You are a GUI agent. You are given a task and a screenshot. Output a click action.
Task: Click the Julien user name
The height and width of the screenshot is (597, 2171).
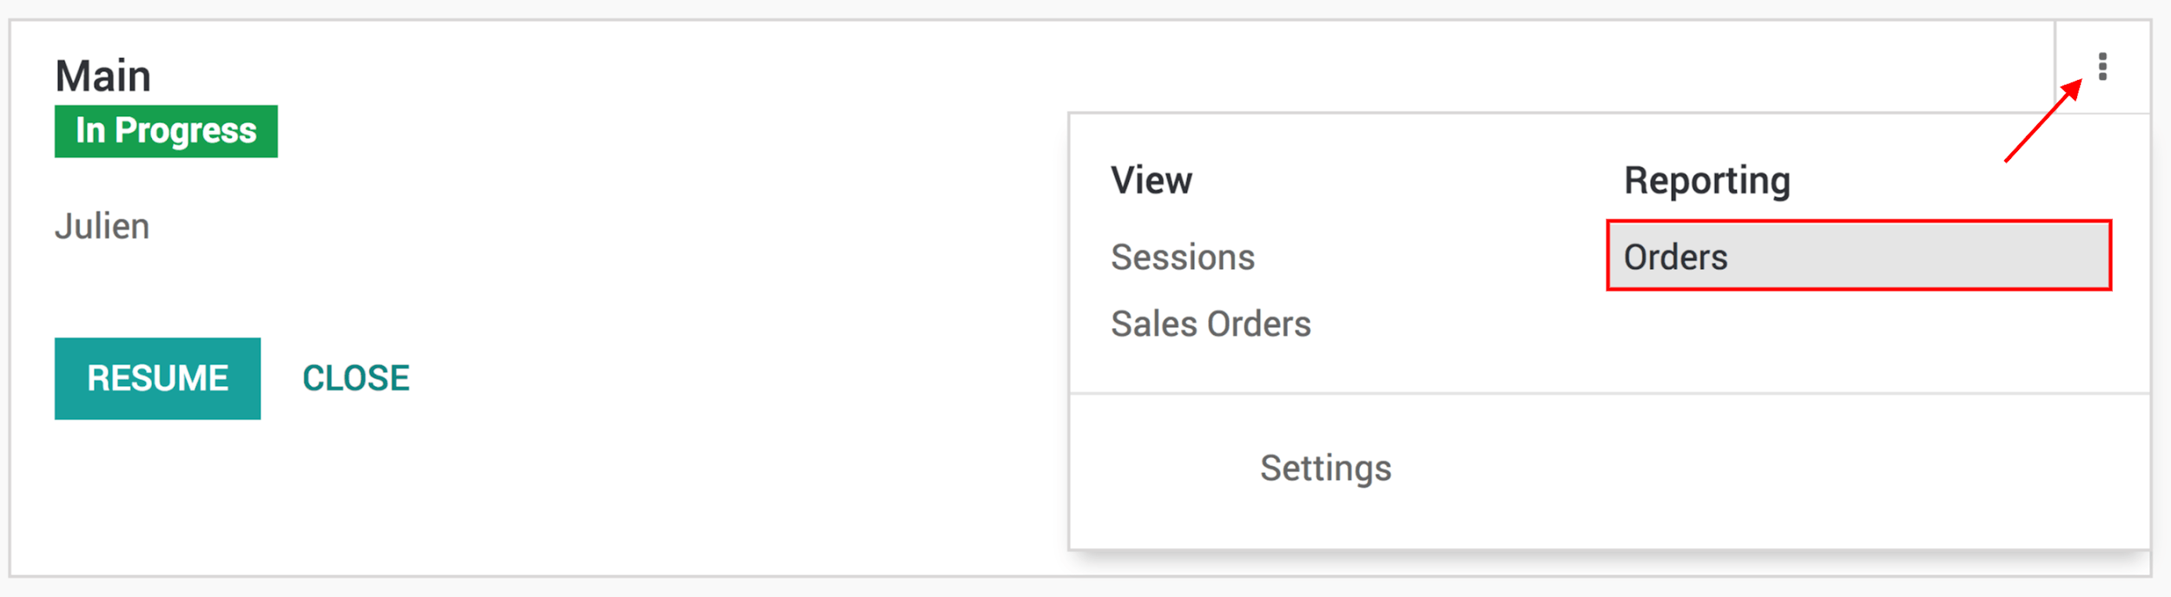102,226
